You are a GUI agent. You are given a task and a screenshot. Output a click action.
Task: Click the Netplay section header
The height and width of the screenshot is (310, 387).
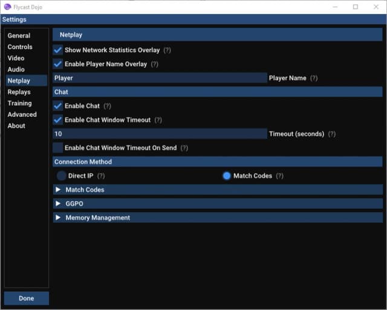[218, 35]
